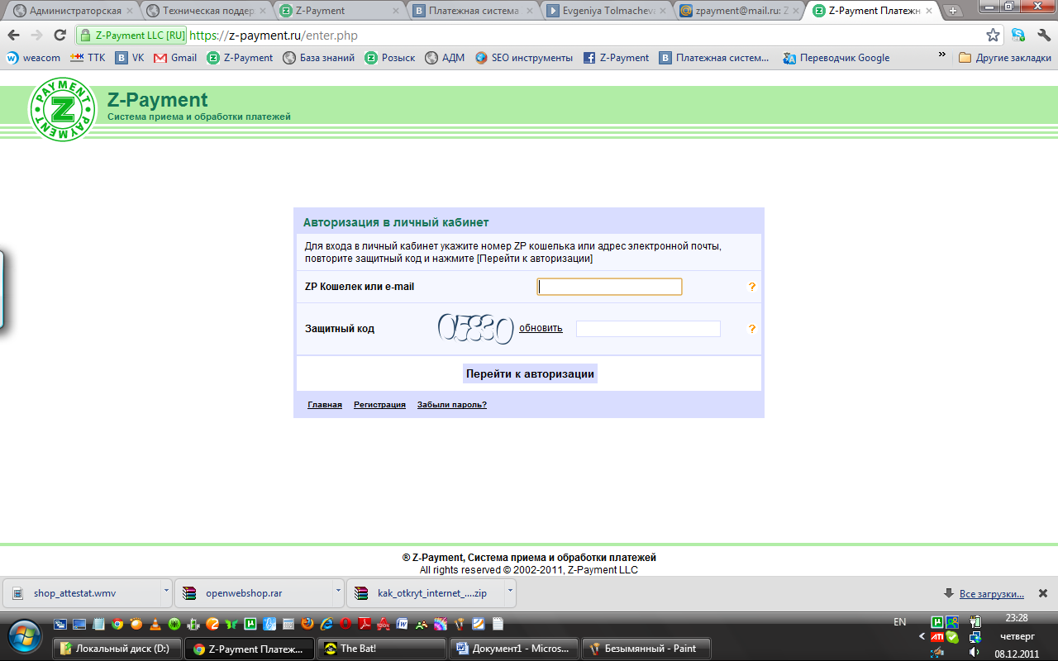The image size is (1058, 661).
Task: Open the Другие закладки folder
Action: [1005, 58]
